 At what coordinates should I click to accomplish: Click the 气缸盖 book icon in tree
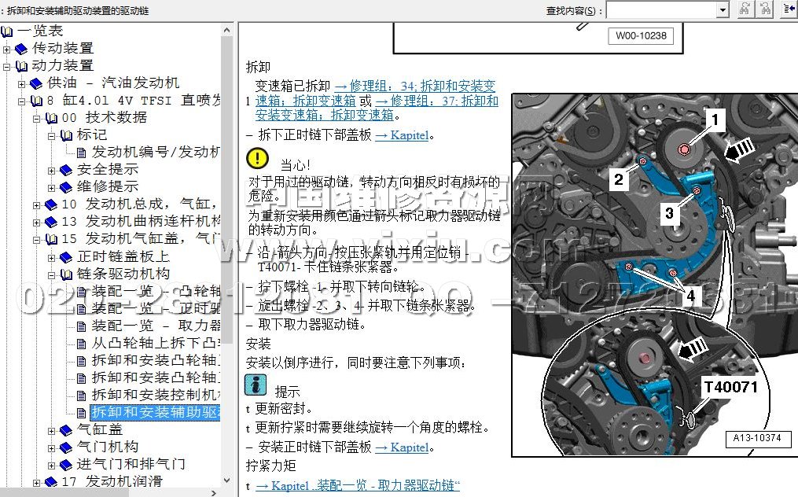pos(66,430)
